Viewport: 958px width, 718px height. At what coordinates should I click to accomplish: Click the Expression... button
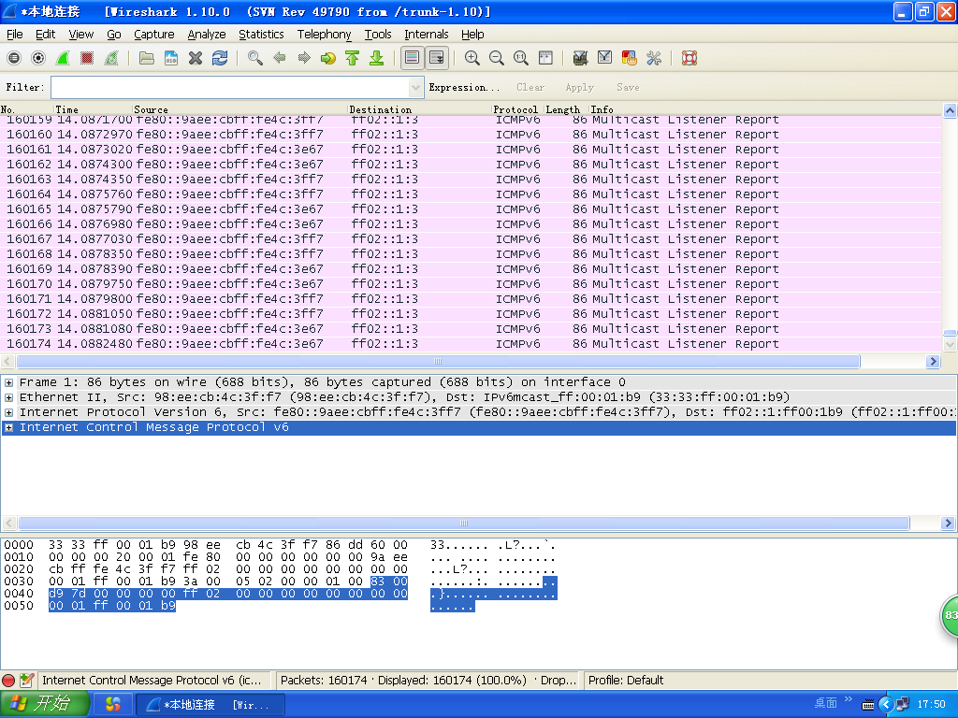(x=464, y=87)
